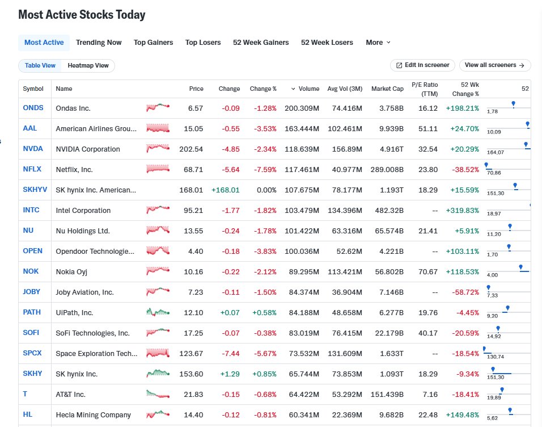Click SoFi Technologies, Inc. name
The image size is (542, 427).
tap(92, 333)
